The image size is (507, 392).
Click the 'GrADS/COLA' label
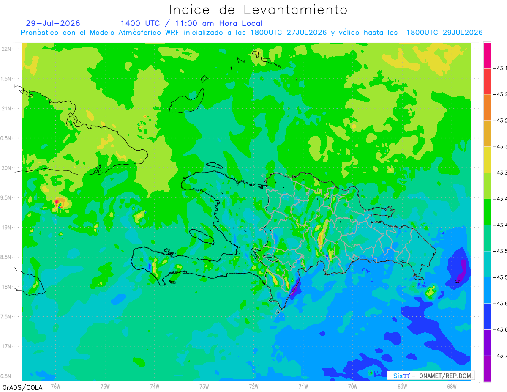point(22,387)
